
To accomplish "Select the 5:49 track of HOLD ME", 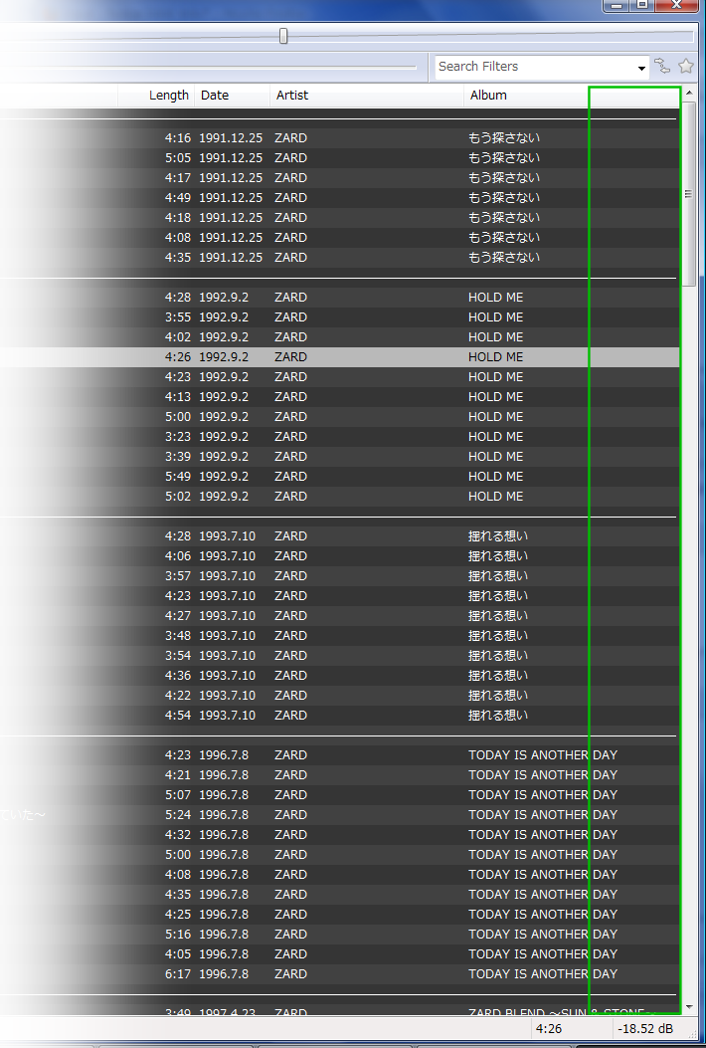I will [x=339, y=477].
